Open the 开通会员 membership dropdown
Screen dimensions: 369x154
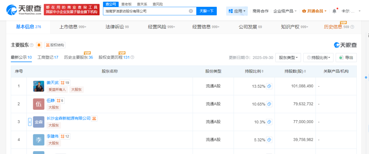[x=314, y=11]
